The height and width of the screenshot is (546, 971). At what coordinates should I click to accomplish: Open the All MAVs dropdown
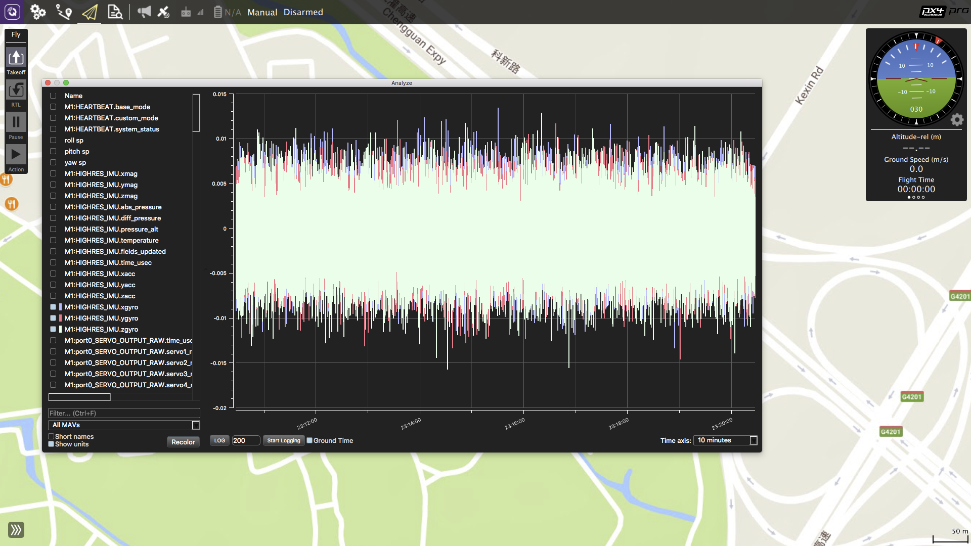pyautogui.click(x=123, y=425)
